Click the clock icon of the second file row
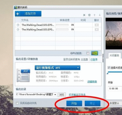 [18, 29]
